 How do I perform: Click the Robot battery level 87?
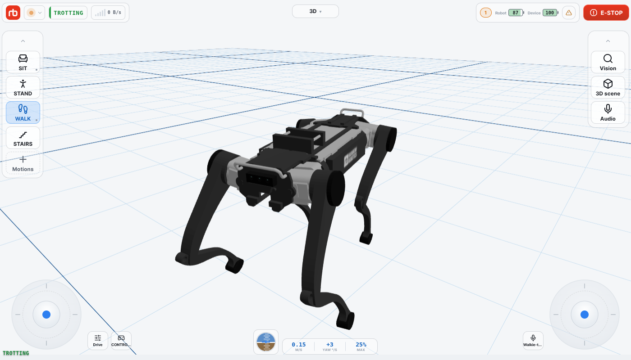(x=516, y=13)
